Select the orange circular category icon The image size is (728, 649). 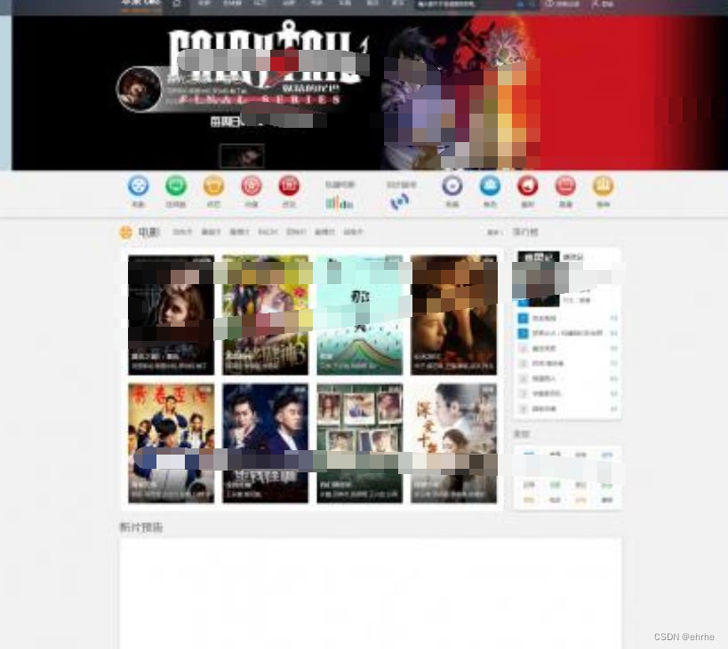click(213, 186)
